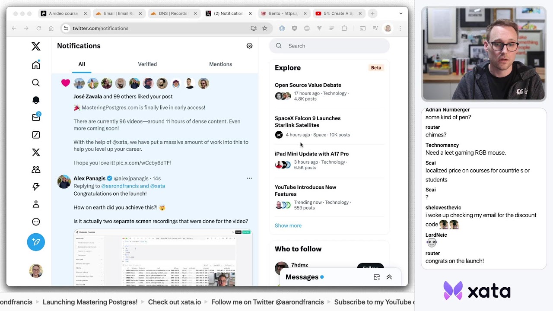553x311 pixels.
Task: Open @alexjpanagis handle link
Action: tap(131, 178)
